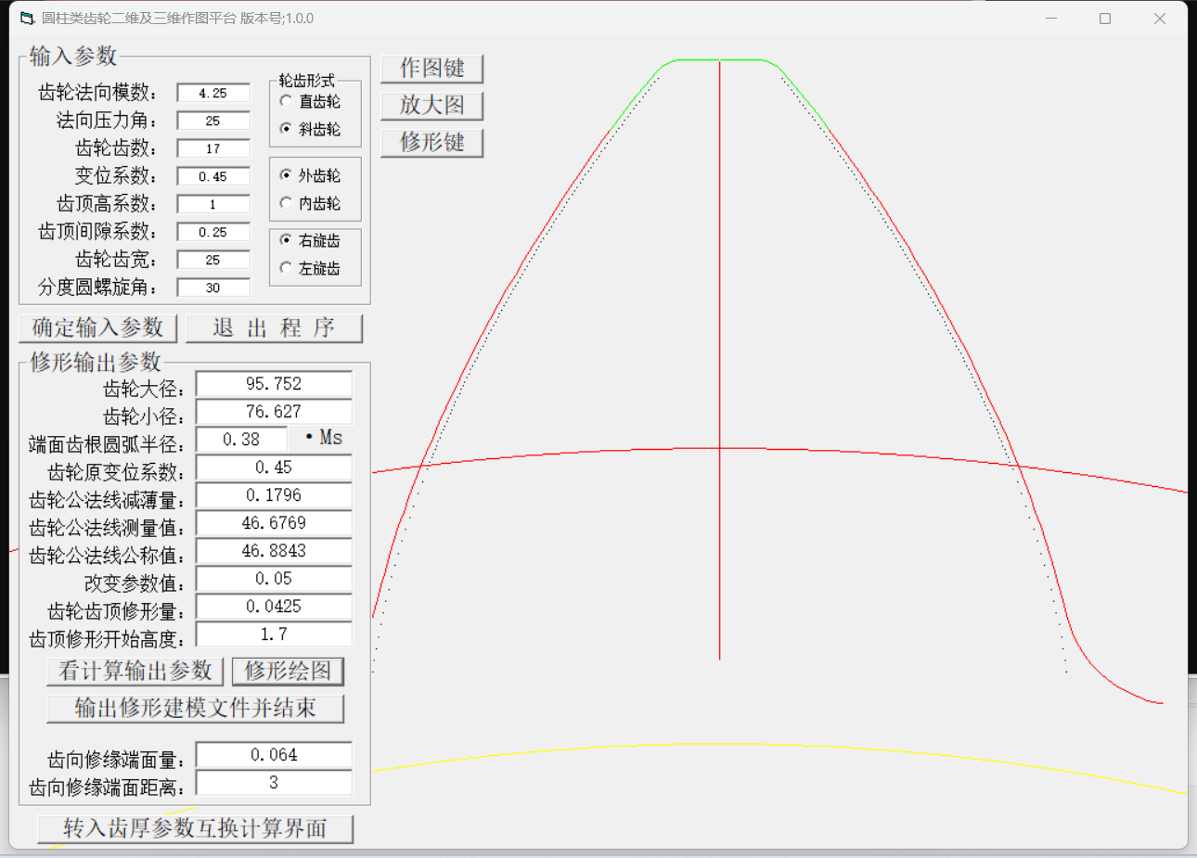Click 齿轮公法线公称值 field 46.8843
The width and height of the screenshot is (1197, 858).
[x=274, y=551]
